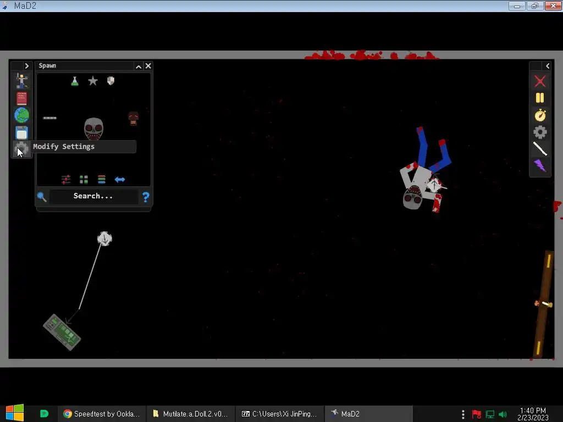The width and height of the screenshot is (563, 422).
Task: Open the ragdoll character tool in left sidebar
Action: click(x=21, y=81)
